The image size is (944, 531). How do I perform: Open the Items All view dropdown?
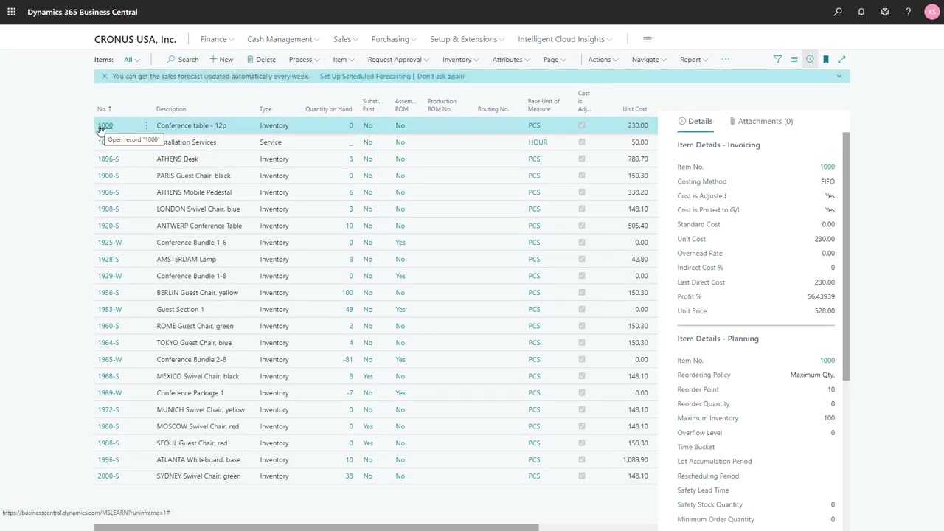pyautogui.click(x=131, y=60)
